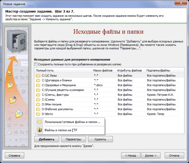Enable Сохранять полные пути checkbox
189x163 pixels.
point(36,64)
